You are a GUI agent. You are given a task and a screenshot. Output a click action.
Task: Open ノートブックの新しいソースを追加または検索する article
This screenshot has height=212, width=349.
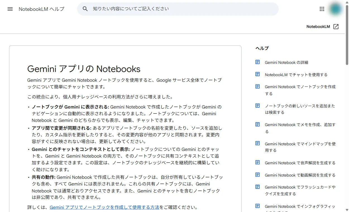300,109
